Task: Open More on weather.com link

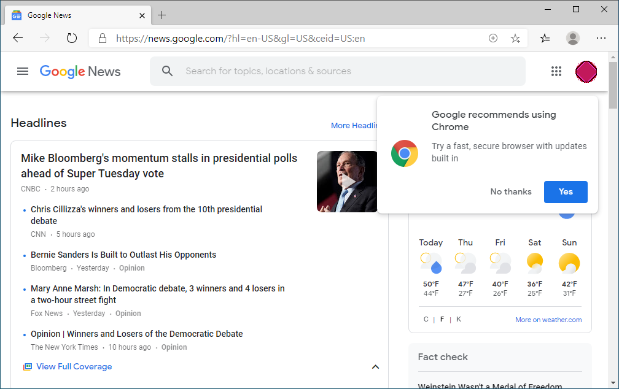Action: pyautogui.click(x=548, y=320)
